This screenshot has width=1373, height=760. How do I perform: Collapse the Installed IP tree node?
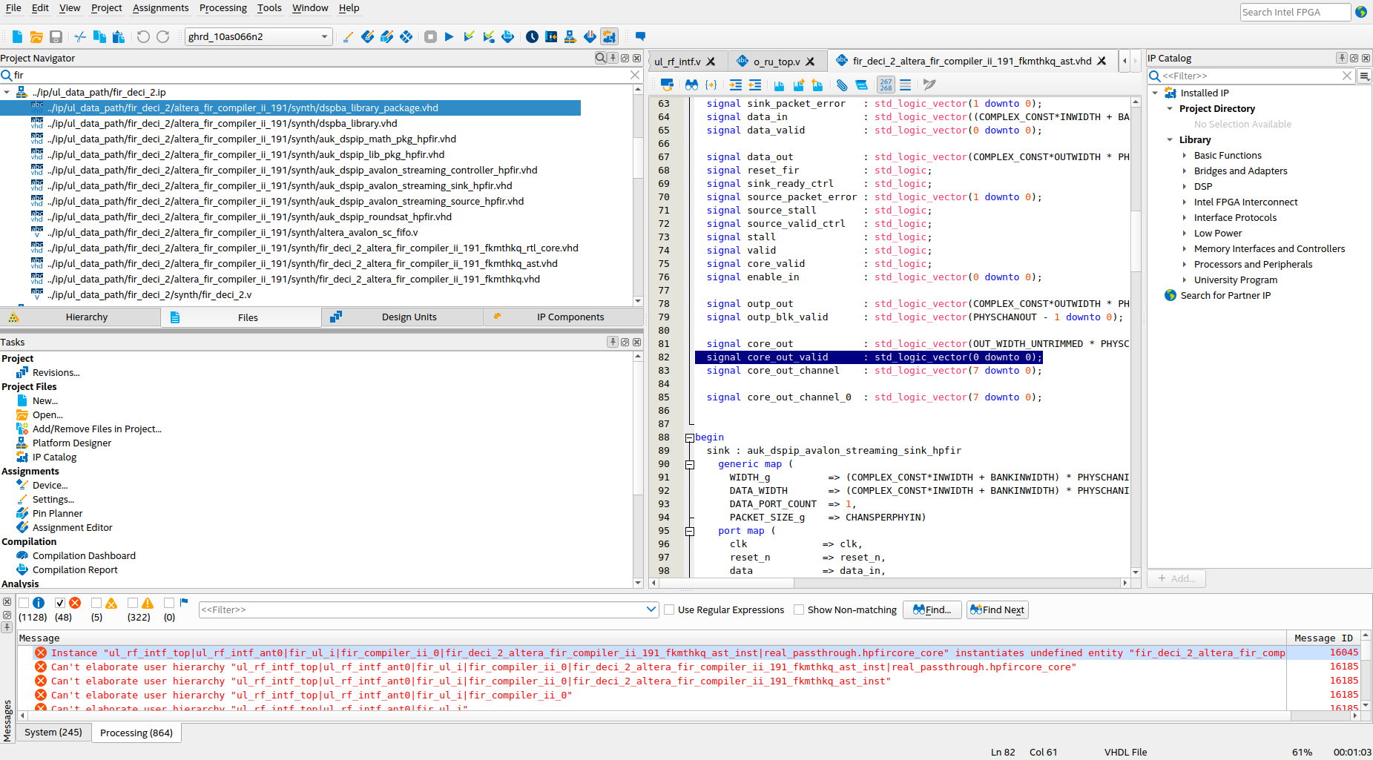tap(1155, 93)
